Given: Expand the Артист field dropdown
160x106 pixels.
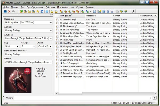Looking at the screenshot, I should coord(51,30).
